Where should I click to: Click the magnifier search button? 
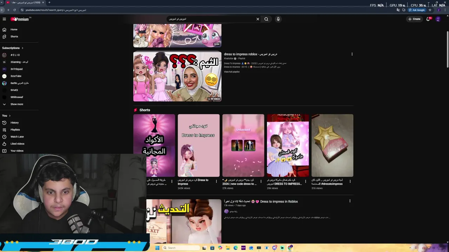(x=266, y=19)
